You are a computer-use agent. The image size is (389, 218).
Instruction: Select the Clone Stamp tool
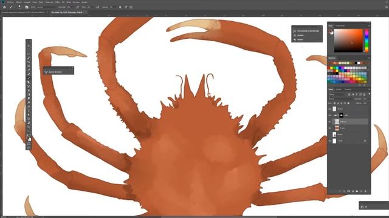pos(29,82)
